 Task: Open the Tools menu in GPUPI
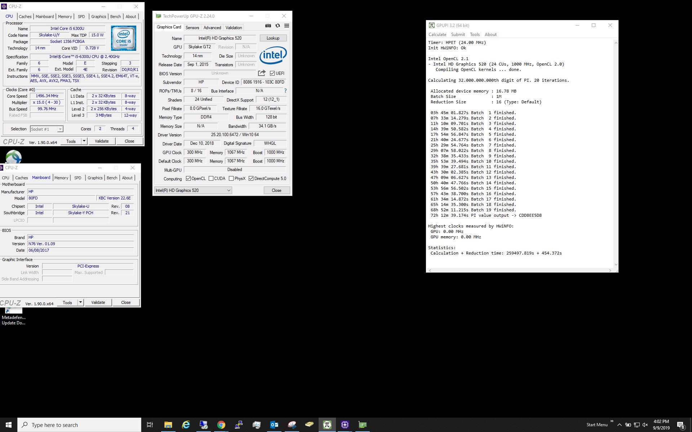click(x=475, y=35)
